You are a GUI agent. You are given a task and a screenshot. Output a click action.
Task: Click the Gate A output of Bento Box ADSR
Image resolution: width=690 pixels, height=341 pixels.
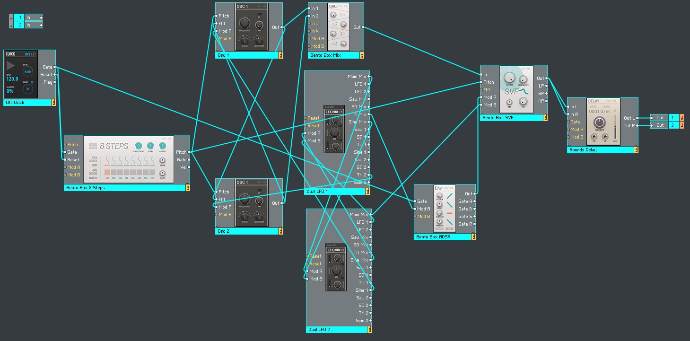(x=475, y=201)
